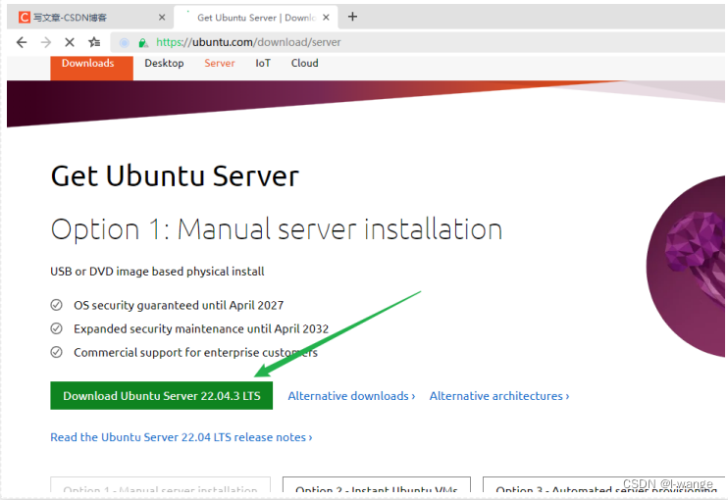
Task: Click USB or DVD image based text
Action: click(157, 272)
